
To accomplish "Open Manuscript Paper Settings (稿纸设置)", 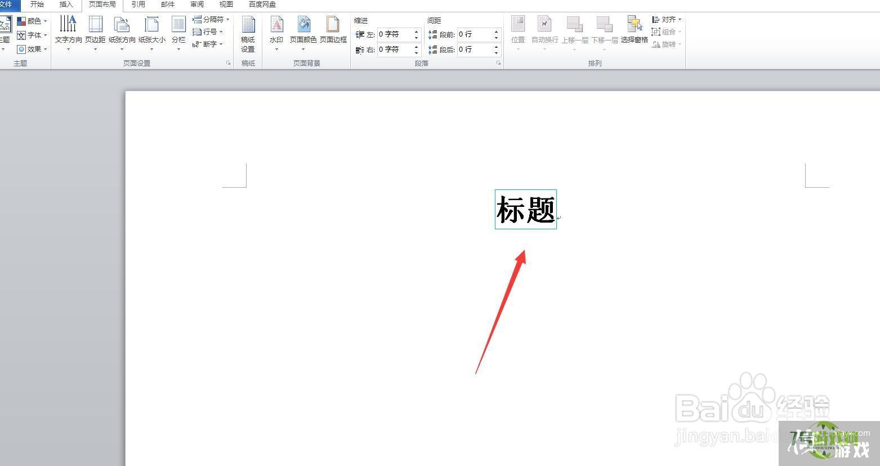I will [248, 34].
